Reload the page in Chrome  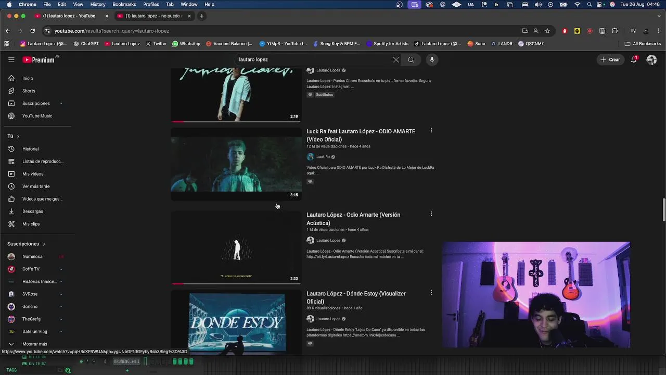pos(32,31)
